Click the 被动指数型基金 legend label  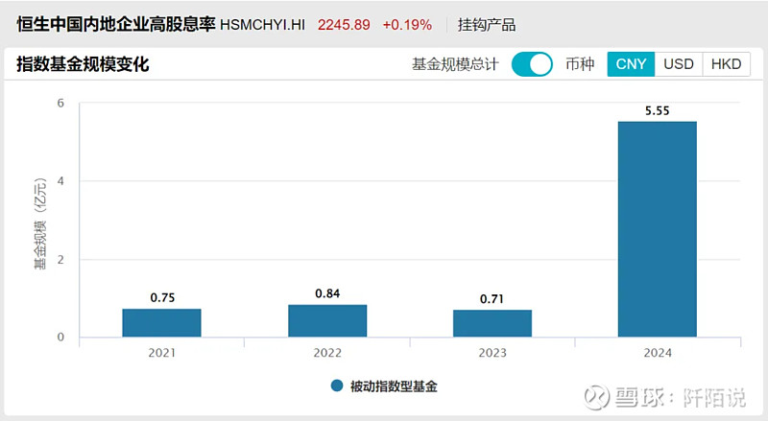(x=394, y=386)
